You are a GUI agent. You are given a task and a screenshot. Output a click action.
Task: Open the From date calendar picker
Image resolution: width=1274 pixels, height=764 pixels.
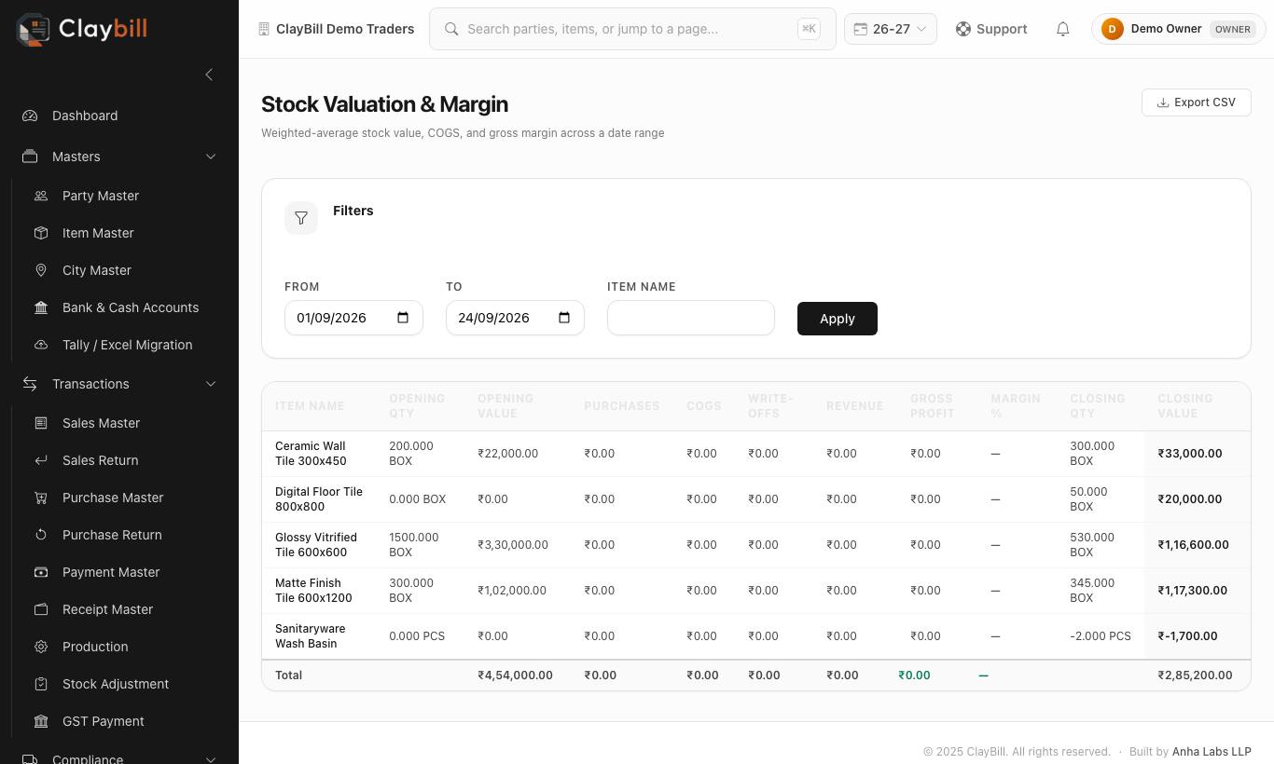(403, 318)
